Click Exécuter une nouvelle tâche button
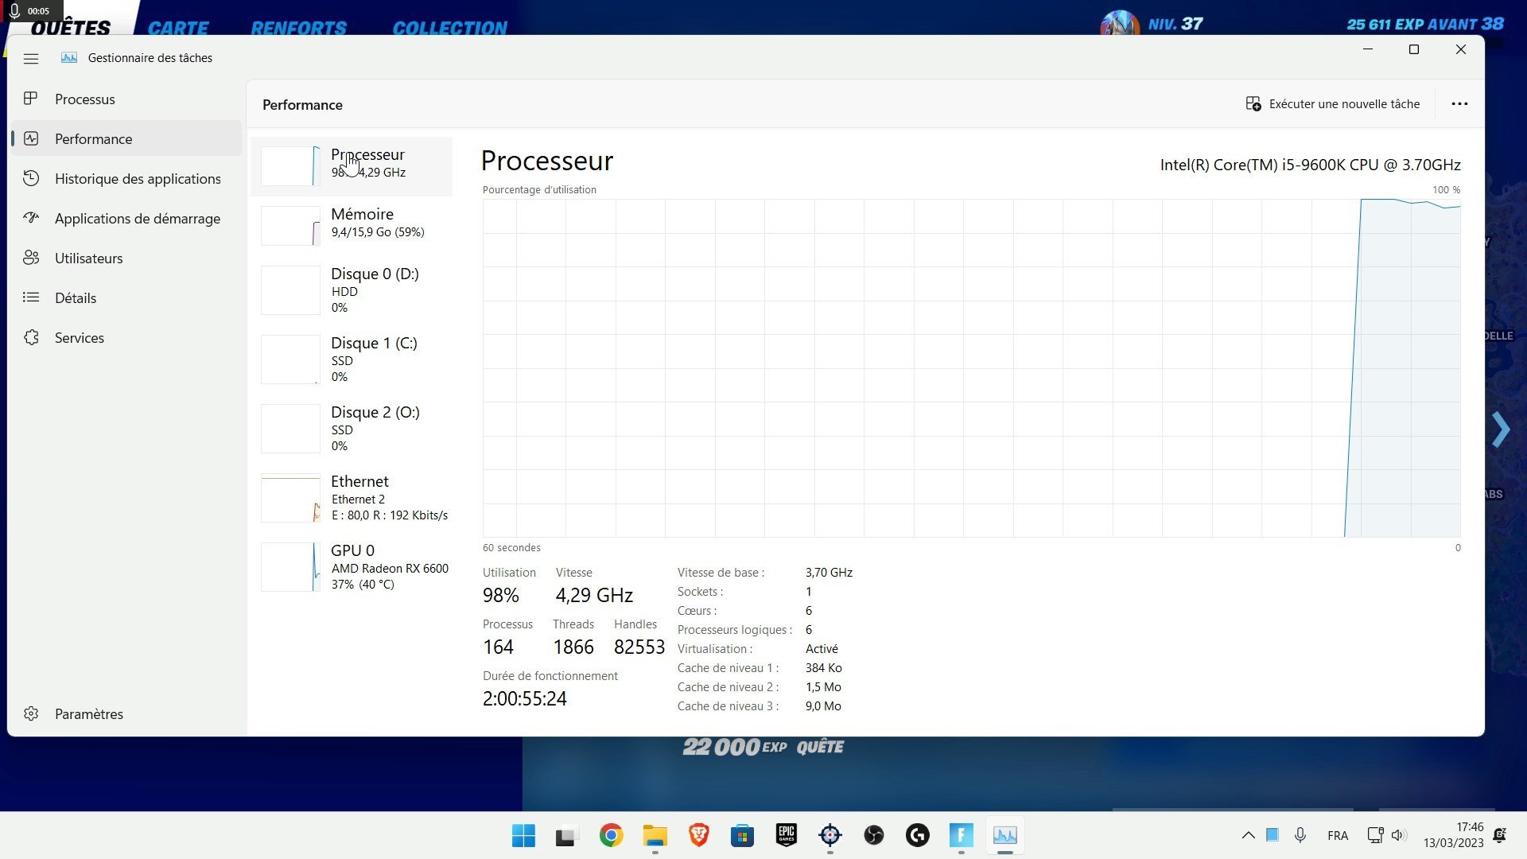This screenshot has height=859, width=1527. tap(1345, 104)
